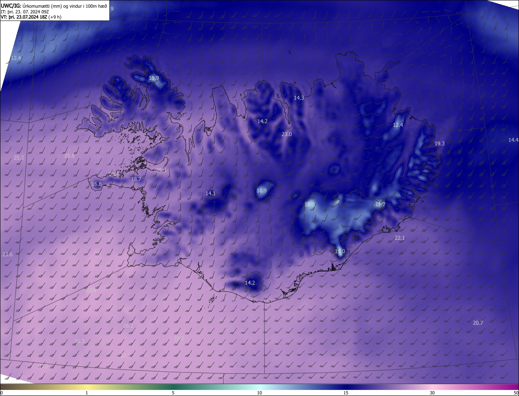Click the 25.3 value label on the map
This screenshot has width=519, height=396.
click(161, 170)
